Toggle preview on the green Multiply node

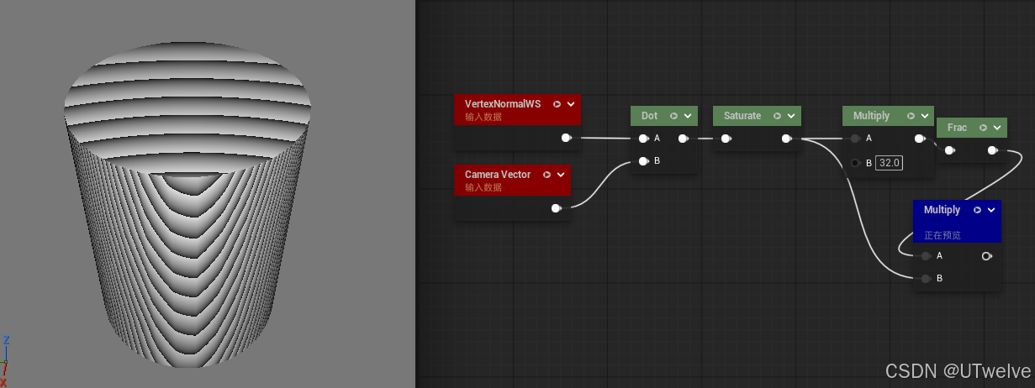tap(909, 116)
